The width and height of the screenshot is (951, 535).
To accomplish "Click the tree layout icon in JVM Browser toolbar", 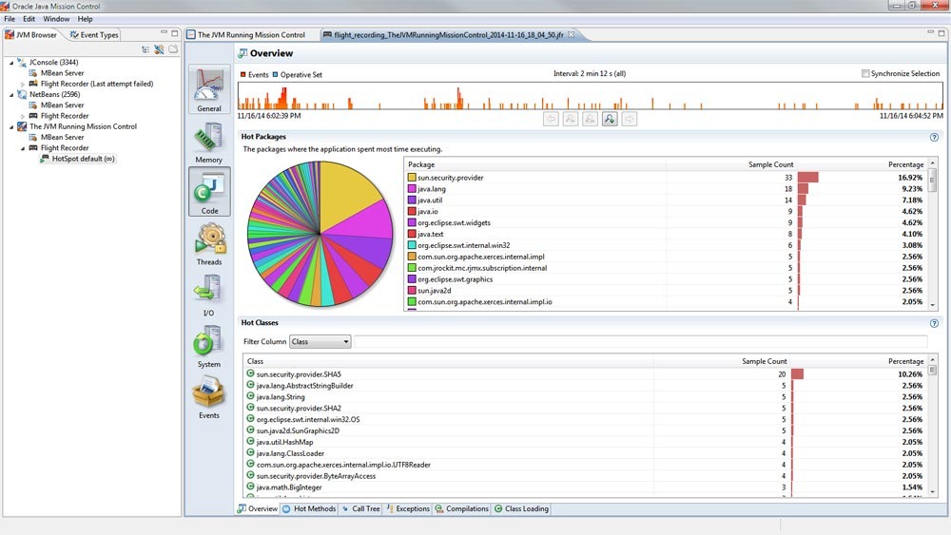I will [x=146, y=49].
